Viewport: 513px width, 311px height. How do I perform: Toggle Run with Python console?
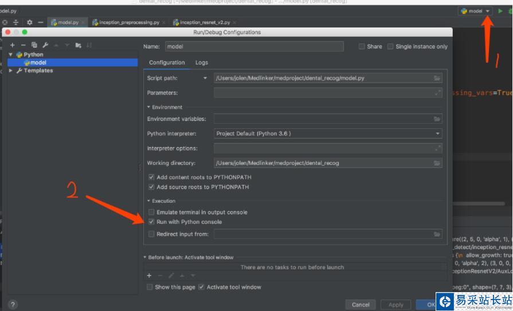[x=151, y=222]
